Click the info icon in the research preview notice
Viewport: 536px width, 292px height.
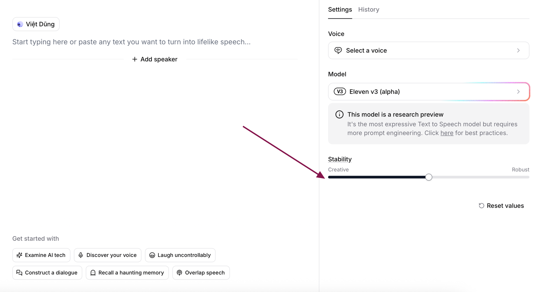[x=339, y=114]
